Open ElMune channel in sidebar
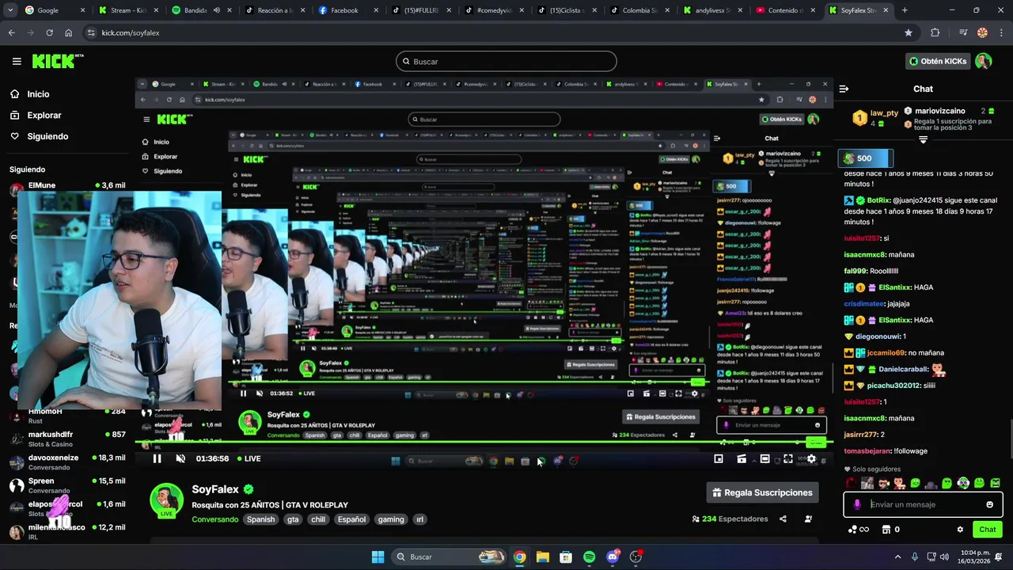This screenshot has height=570, width=1013. pyautogui.click(x=67, y=187)
